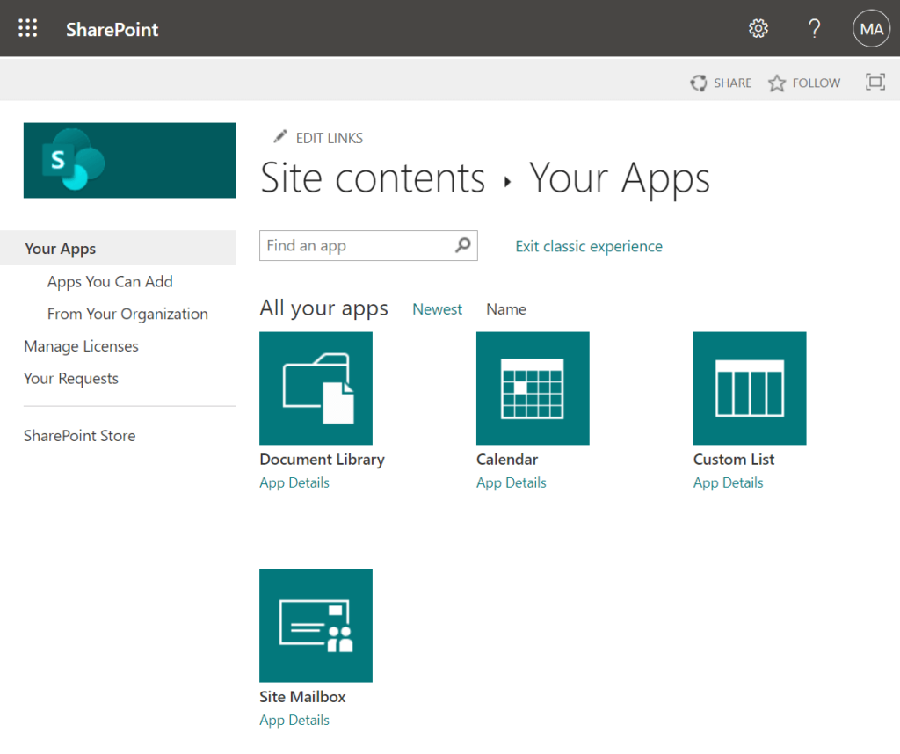Select Your Apps in sidebar
The image size is (900, 754).
pyautogui.click(x=118, y=248)
